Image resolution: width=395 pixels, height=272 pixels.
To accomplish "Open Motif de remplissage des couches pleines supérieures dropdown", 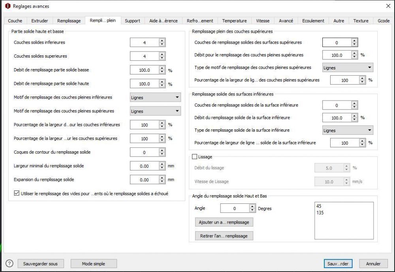I will click(155, 111).
